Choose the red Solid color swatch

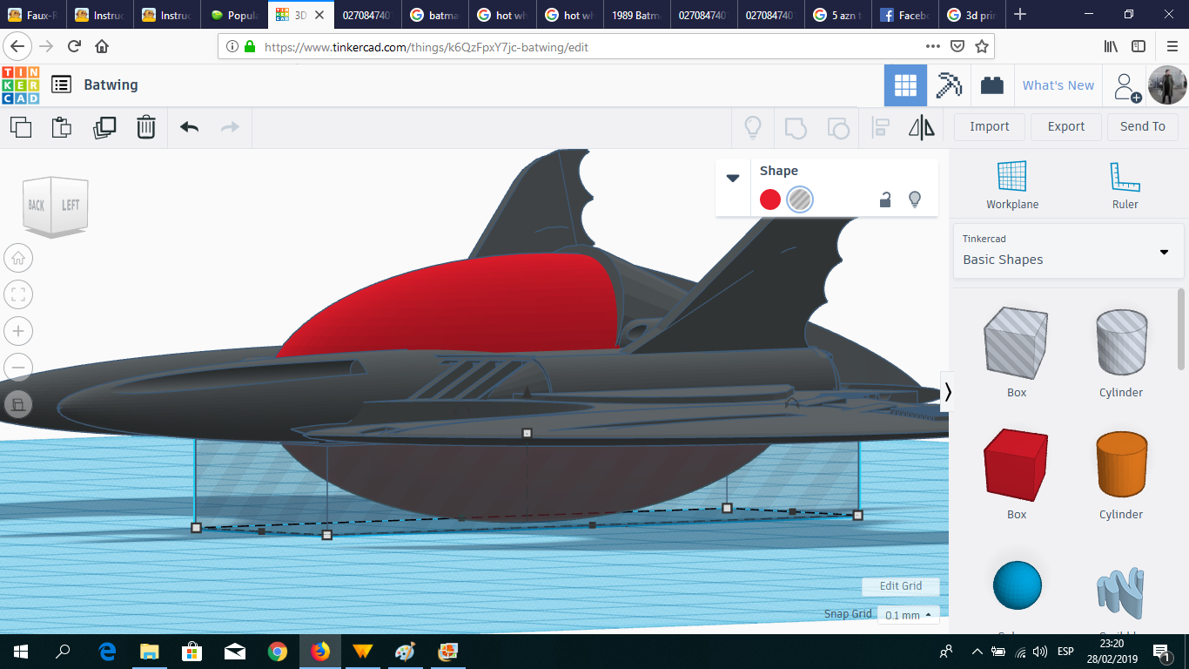click(770, 199)
